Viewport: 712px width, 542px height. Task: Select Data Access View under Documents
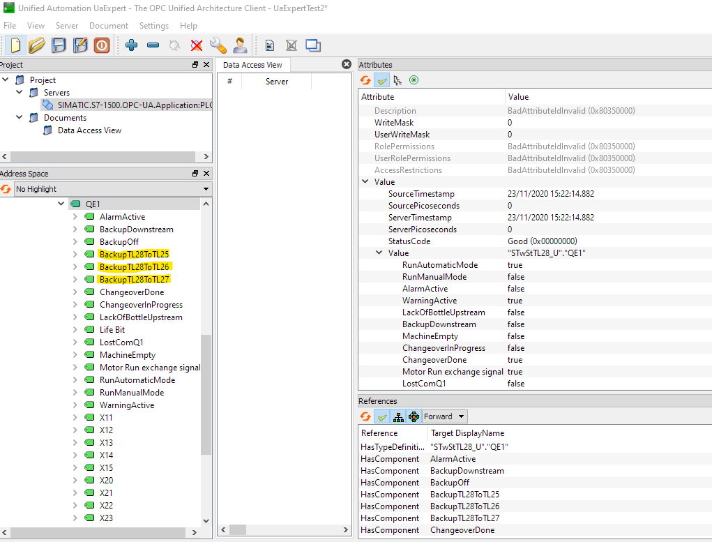(89, 130)
